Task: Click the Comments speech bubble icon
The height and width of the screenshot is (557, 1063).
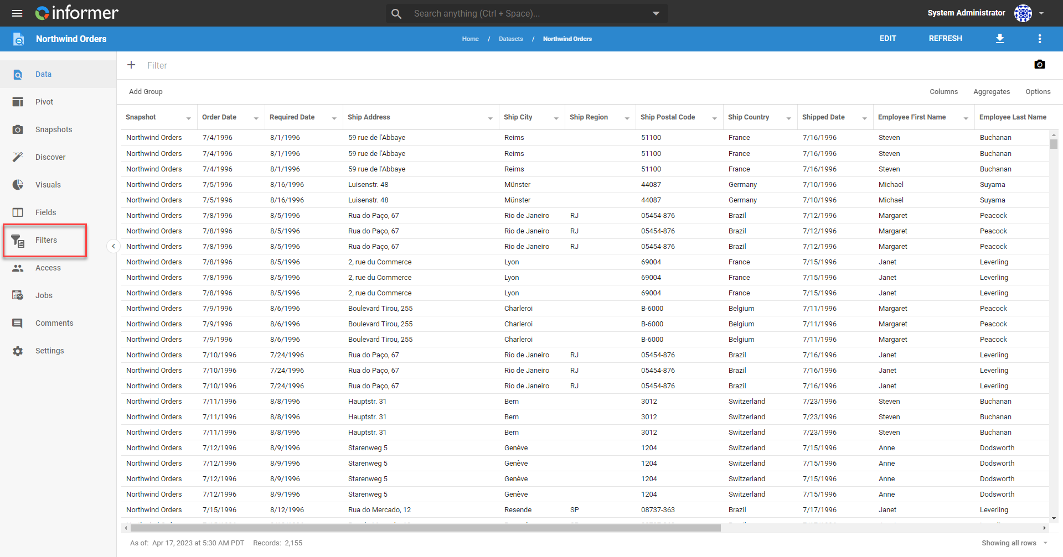Action: click(x=18, y=323)
